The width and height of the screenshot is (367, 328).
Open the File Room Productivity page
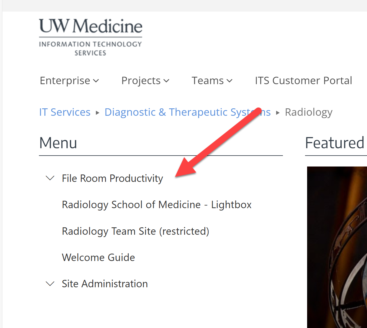[x=112, y=178]
